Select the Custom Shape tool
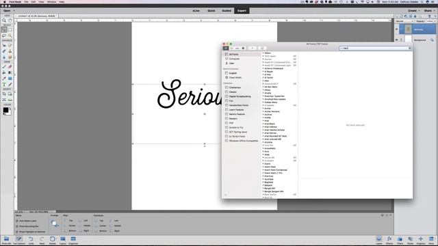Image resolution: width=438 pixels, height=246 pixels. click(10, 79)
